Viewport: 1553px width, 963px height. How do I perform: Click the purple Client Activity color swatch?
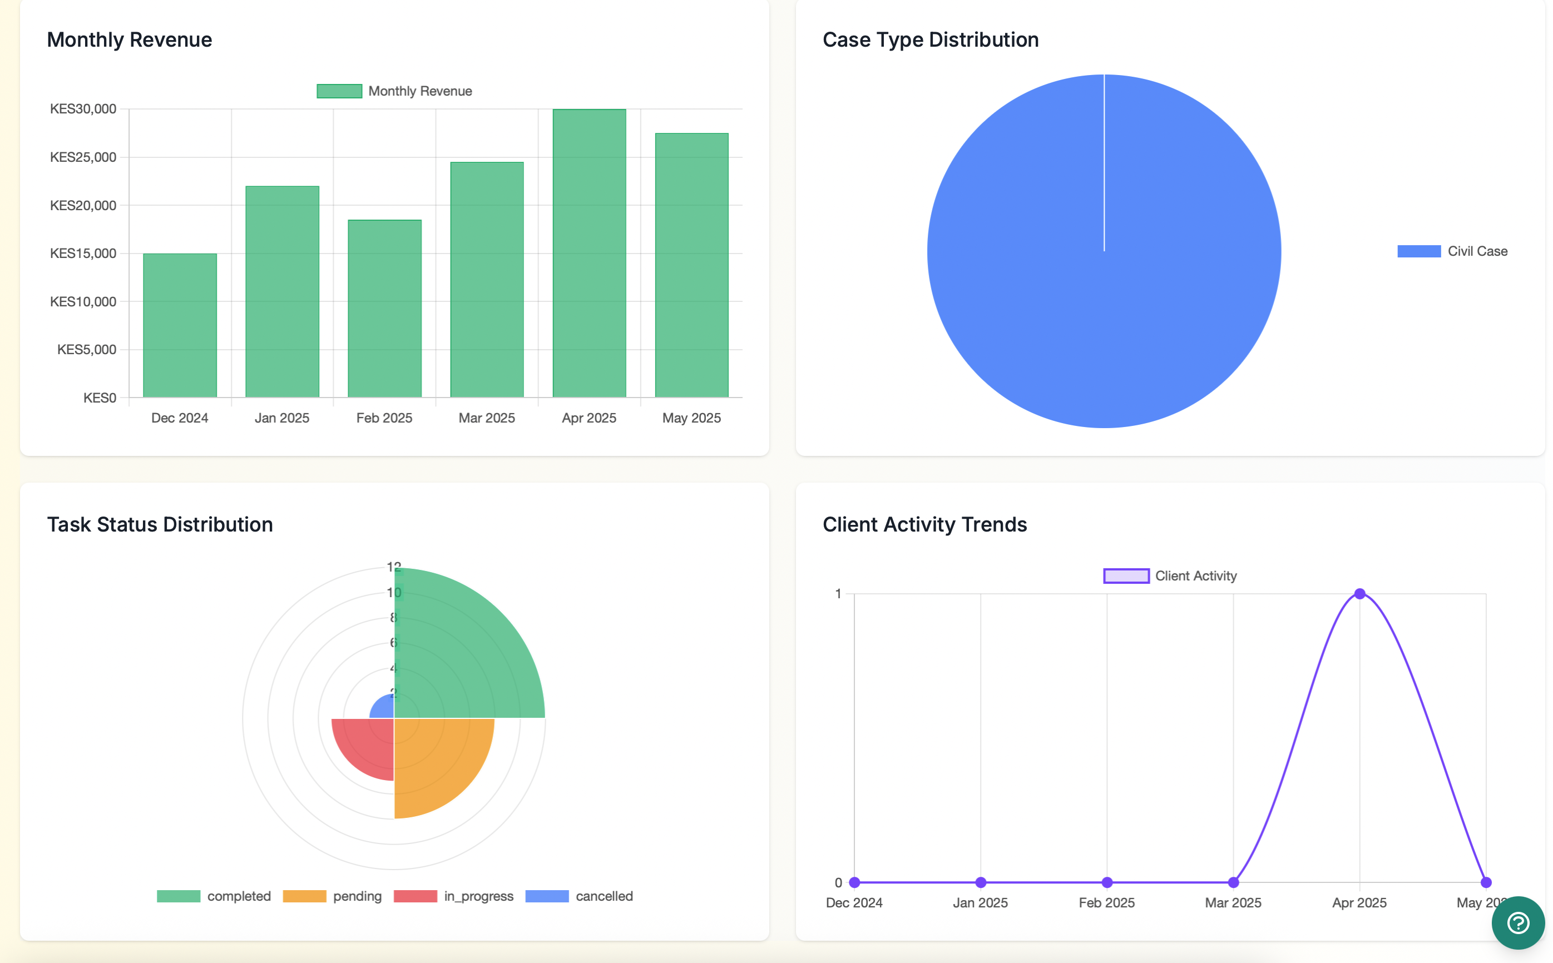(x=1126, y=576)
